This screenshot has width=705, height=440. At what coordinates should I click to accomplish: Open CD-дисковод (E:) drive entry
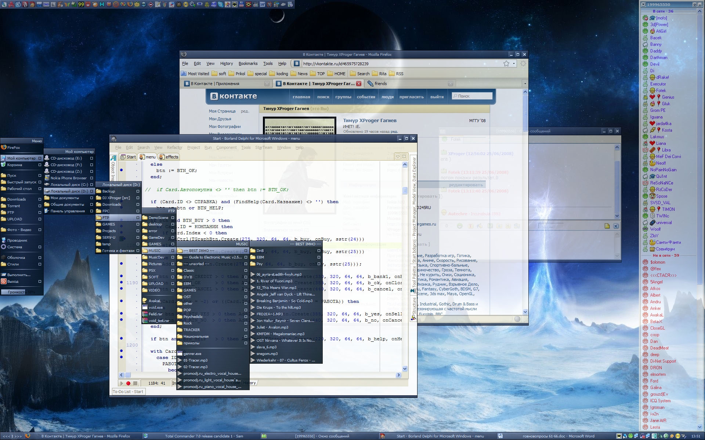pyautogui.click(x=69, y=158)
